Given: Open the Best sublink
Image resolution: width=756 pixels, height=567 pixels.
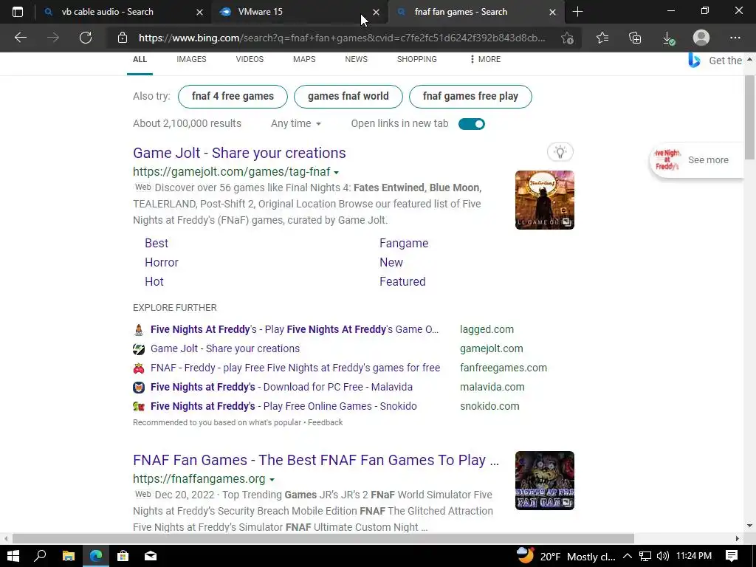Looking at the screenshot, I should click(x=157, y=243).
